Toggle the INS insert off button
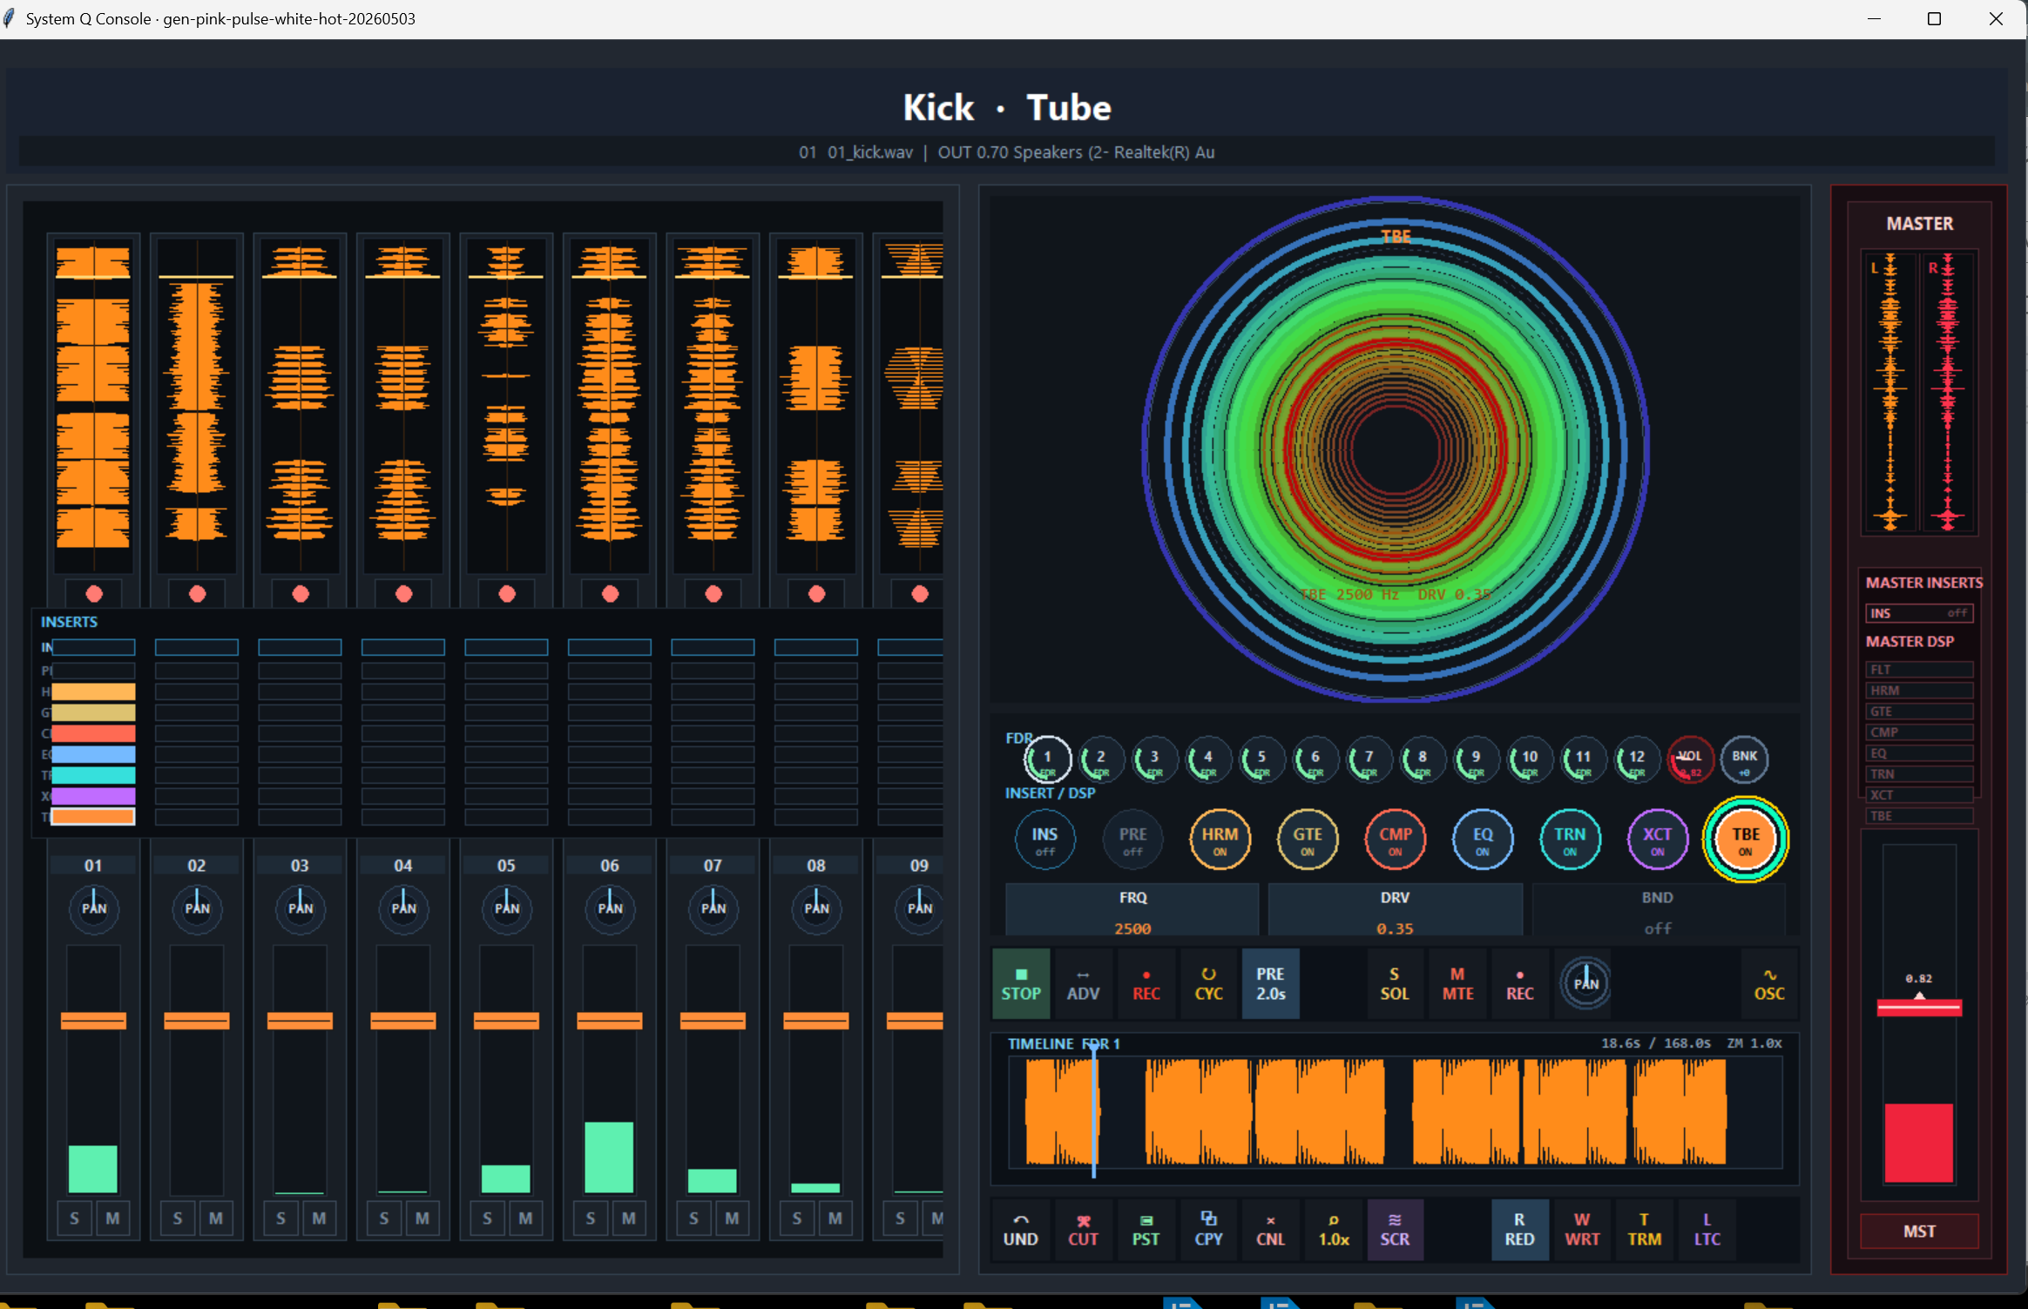Image resolution: width=2028 pixels, height=1309 pixels. (1044, 840)
